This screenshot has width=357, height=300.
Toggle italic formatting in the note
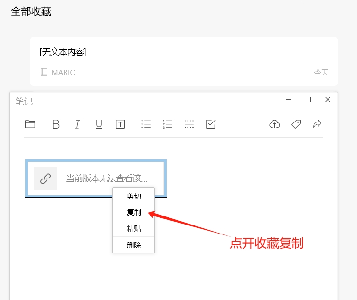(77, 124)
